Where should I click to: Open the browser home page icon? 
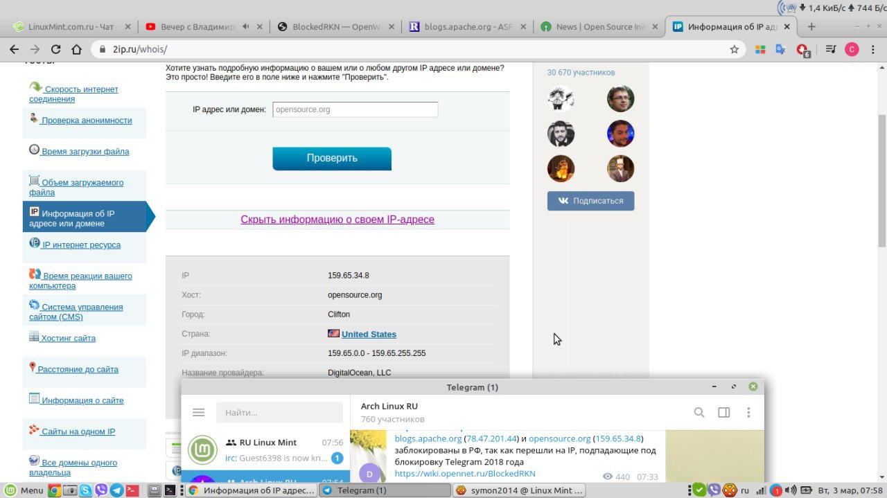[x=77, y=49]
